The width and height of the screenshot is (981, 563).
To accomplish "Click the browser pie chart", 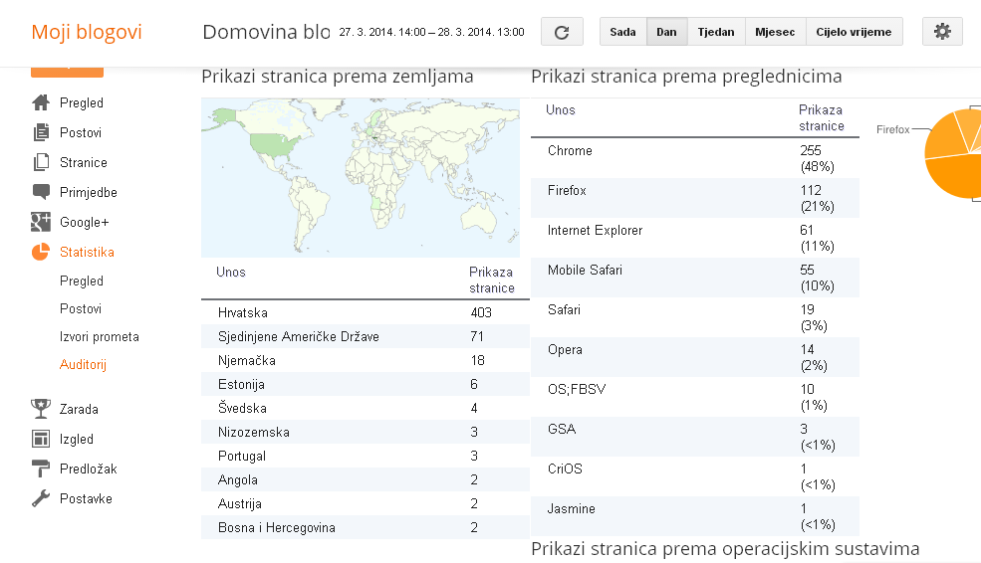I will (954, 153).
